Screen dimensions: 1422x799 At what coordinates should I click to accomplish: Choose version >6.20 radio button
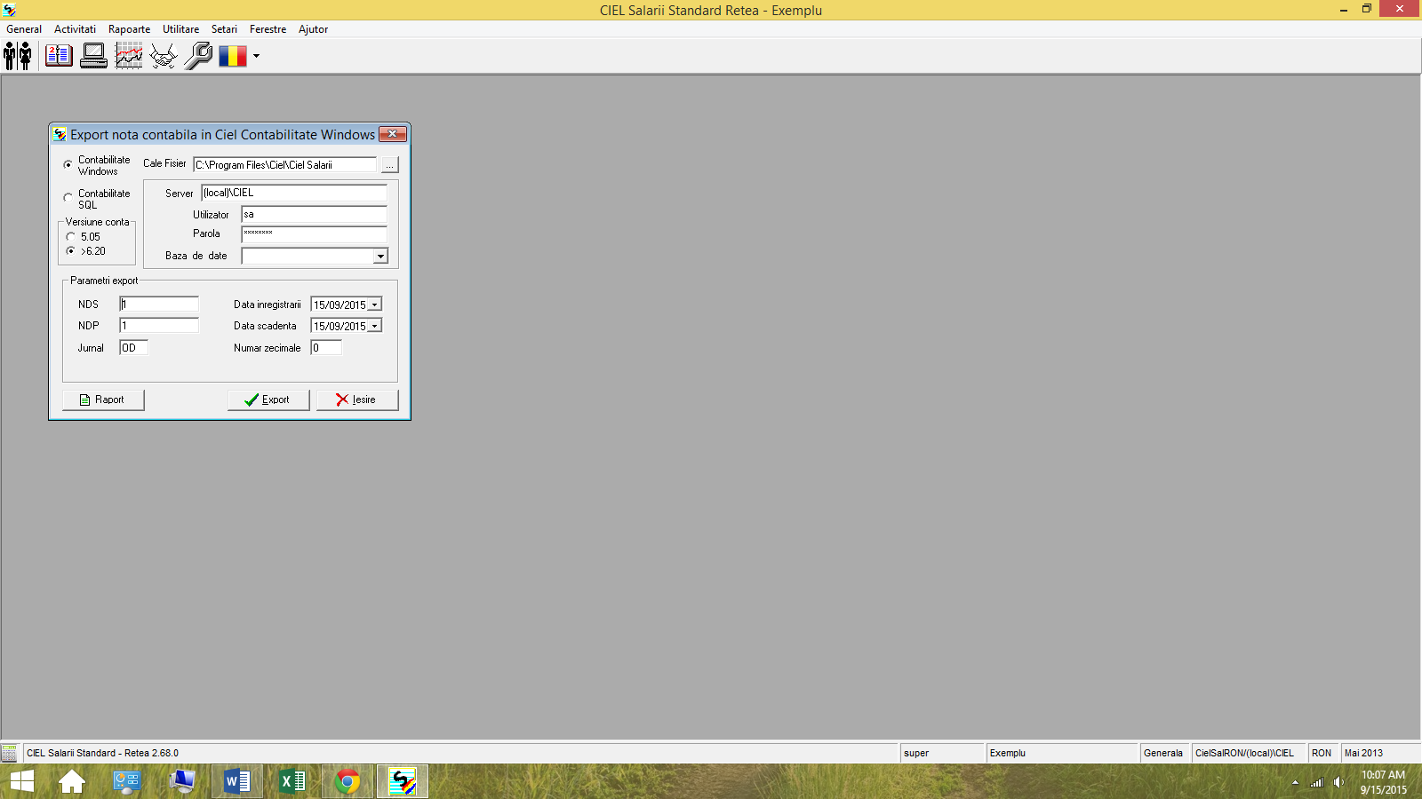click(71, 251)
